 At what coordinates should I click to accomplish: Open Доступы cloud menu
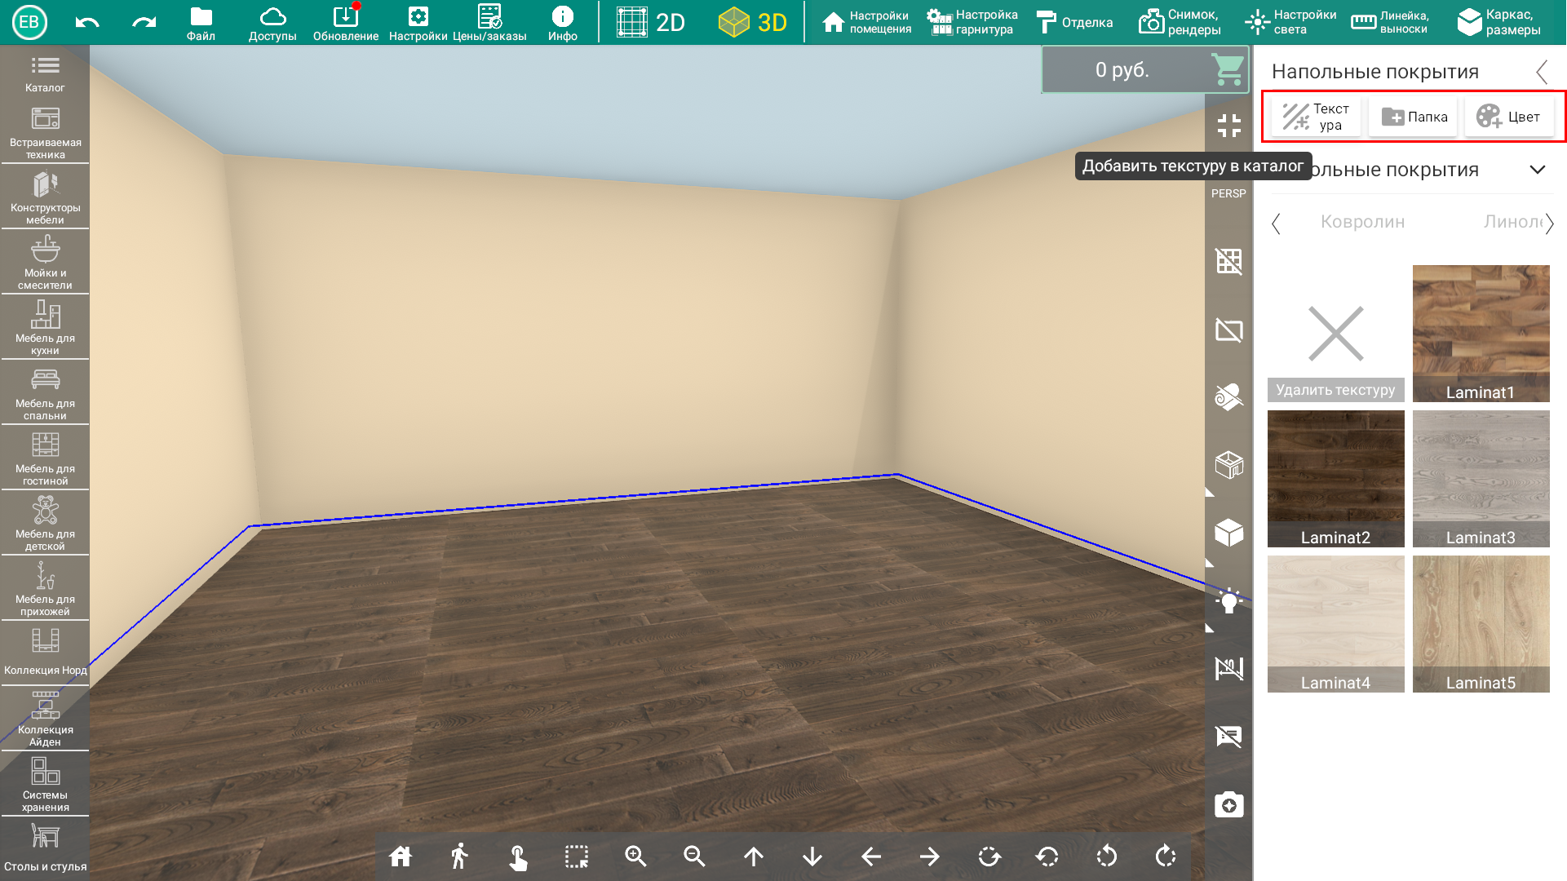tap(272, 23)
